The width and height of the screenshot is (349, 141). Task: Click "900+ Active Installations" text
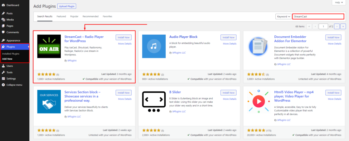click(x=155, y=79)
